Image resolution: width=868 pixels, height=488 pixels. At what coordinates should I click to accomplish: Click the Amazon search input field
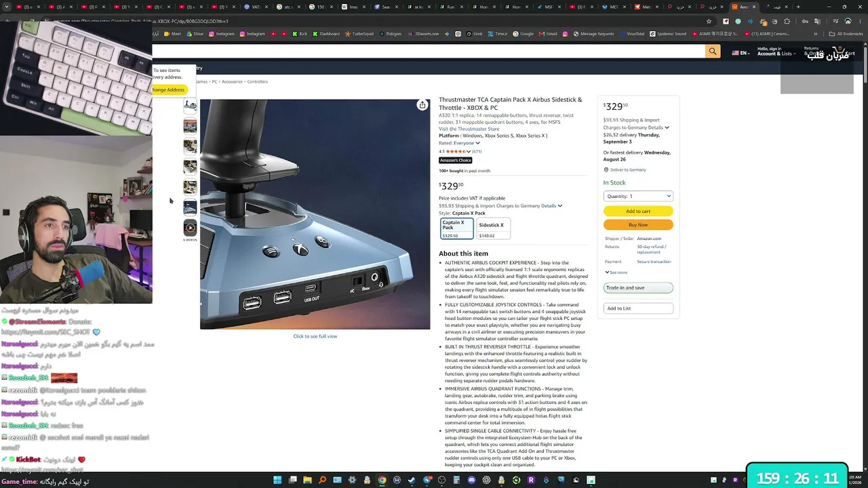pyautogui.click(x=427, y=52)
